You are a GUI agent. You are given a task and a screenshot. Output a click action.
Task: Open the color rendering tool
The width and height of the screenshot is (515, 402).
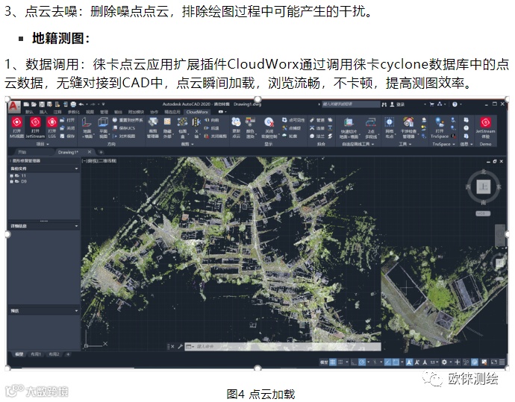pos(250,127)
